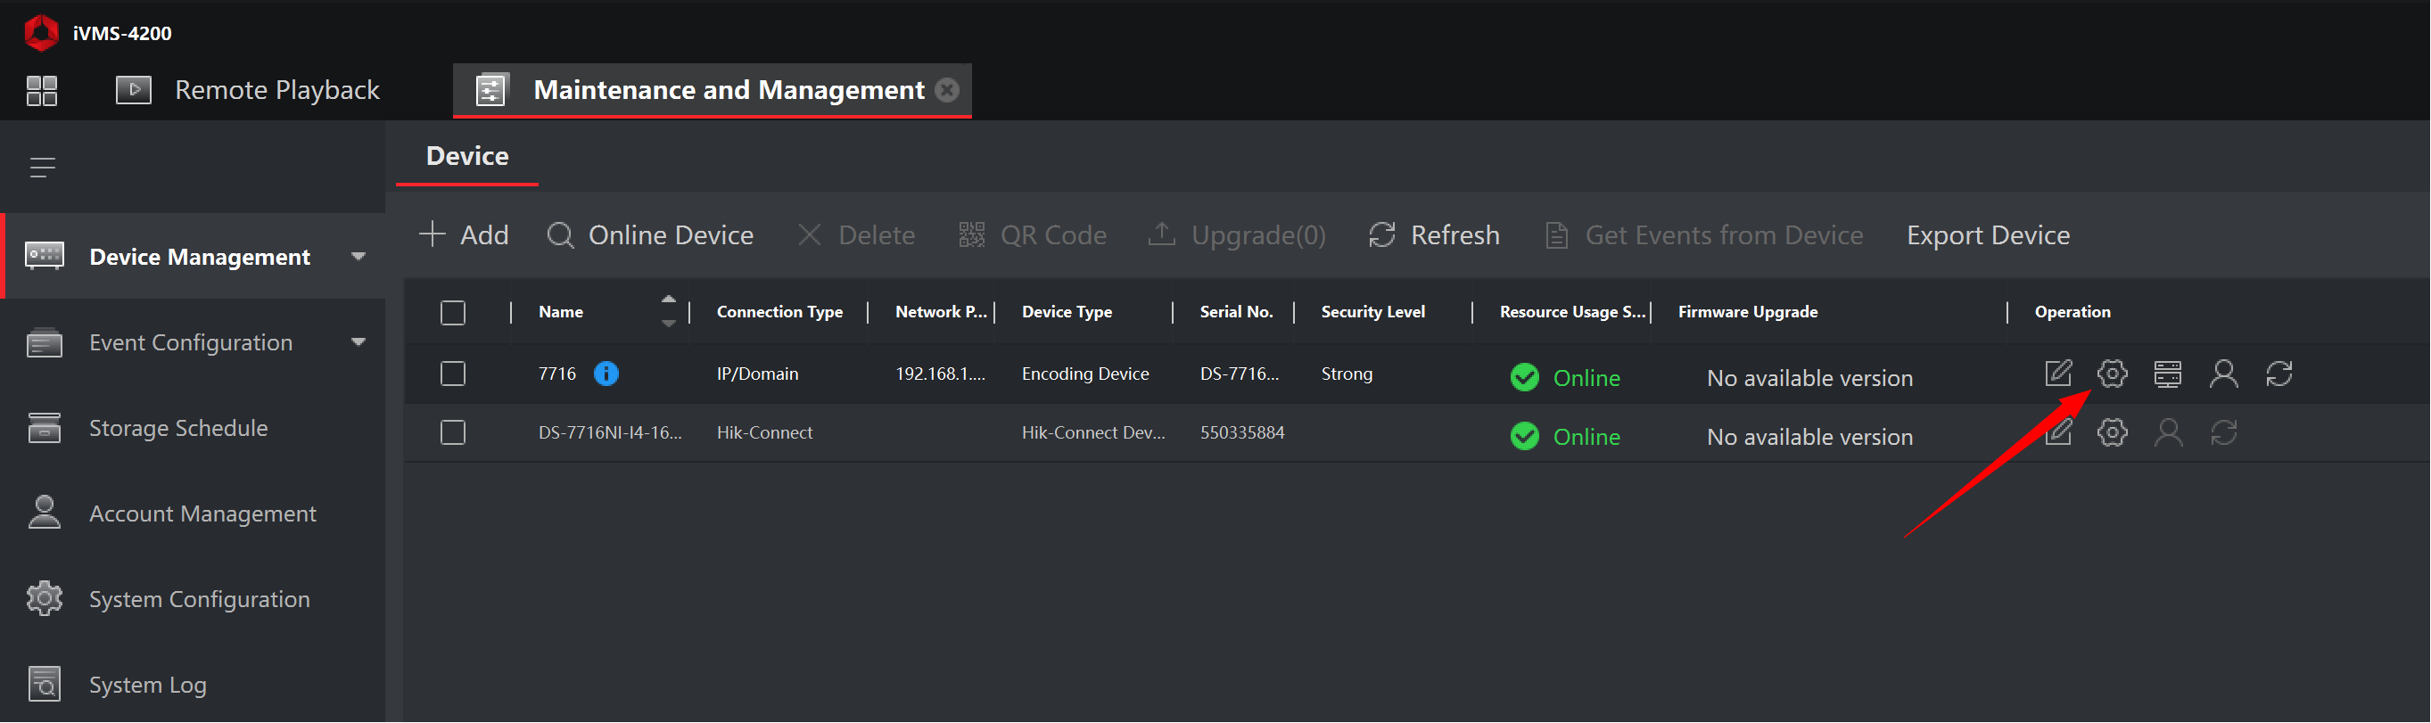
Task: Open gear settings for the DS-7716NI-I4 Hik-Connect device
Action: 2111,433
